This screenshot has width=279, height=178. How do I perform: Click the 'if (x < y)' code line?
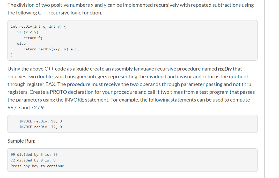coord(28,32)
